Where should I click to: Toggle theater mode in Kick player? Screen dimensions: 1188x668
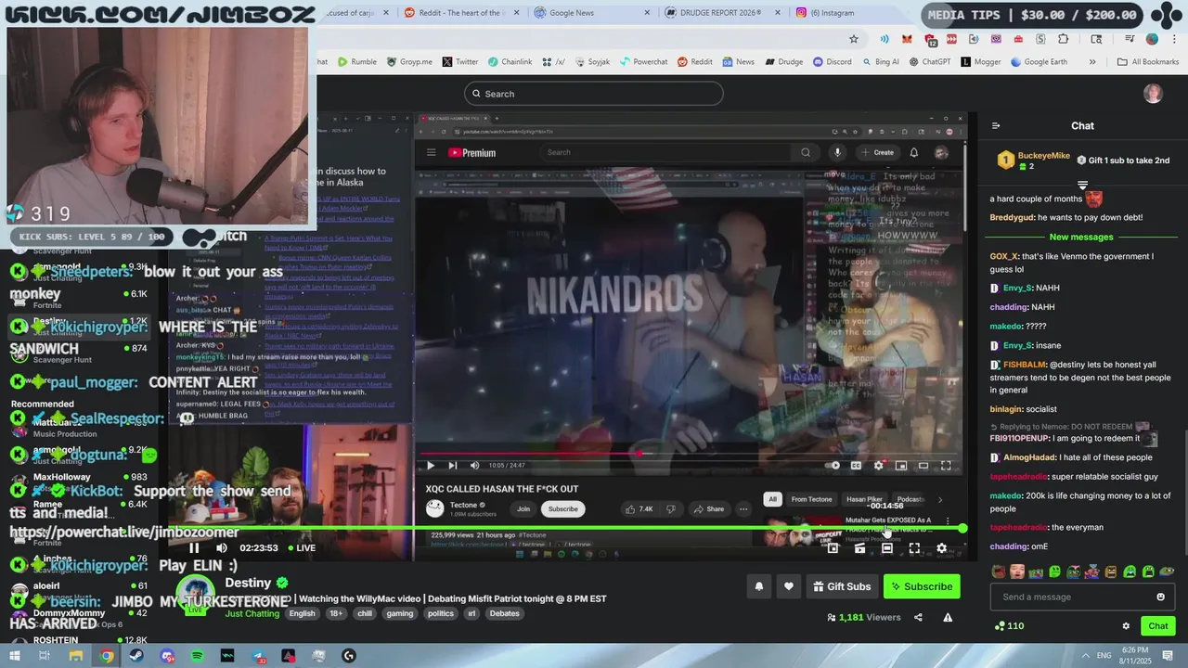[x=887, y=548]
